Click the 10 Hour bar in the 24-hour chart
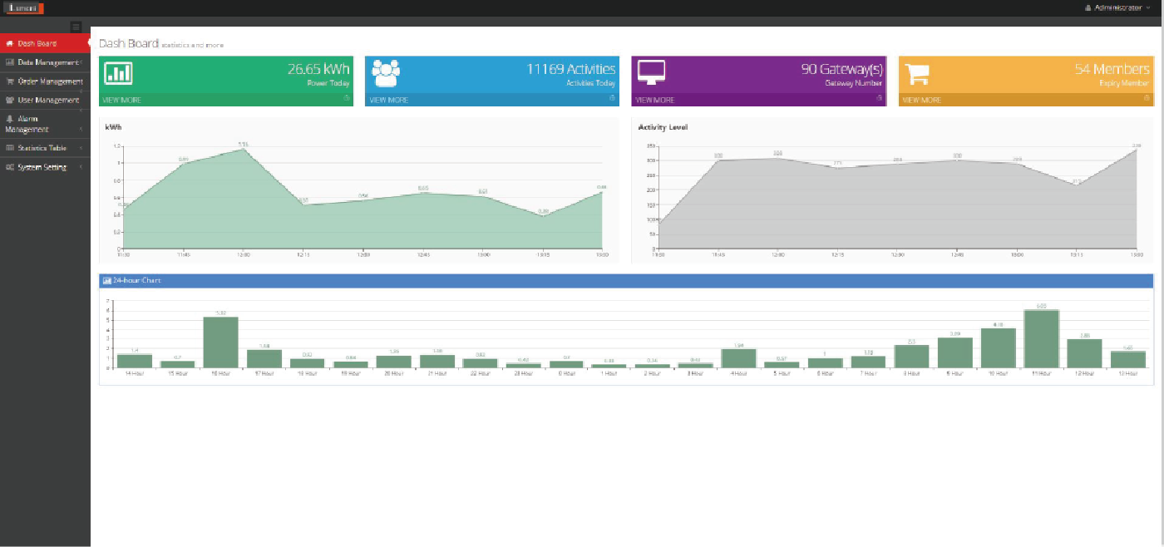Viewport: 1164px width, 547px height. tap(998, 347)
